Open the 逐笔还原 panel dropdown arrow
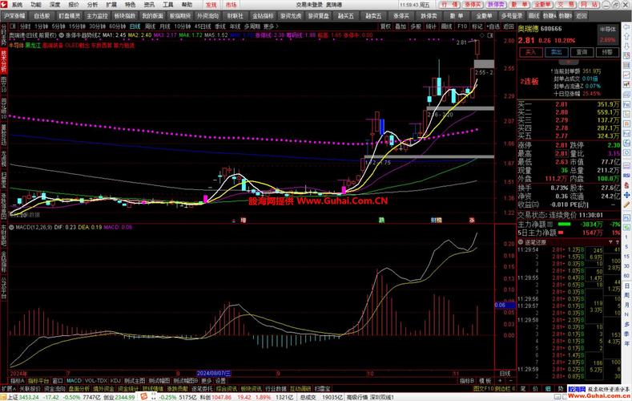Screen dimensions: 632x401 click(610, 242)
